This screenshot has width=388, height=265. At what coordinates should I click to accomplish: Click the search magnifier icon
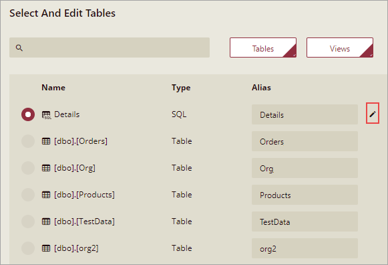click(19, 48)
